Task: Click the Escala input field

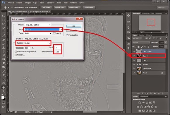Action: 58,48
